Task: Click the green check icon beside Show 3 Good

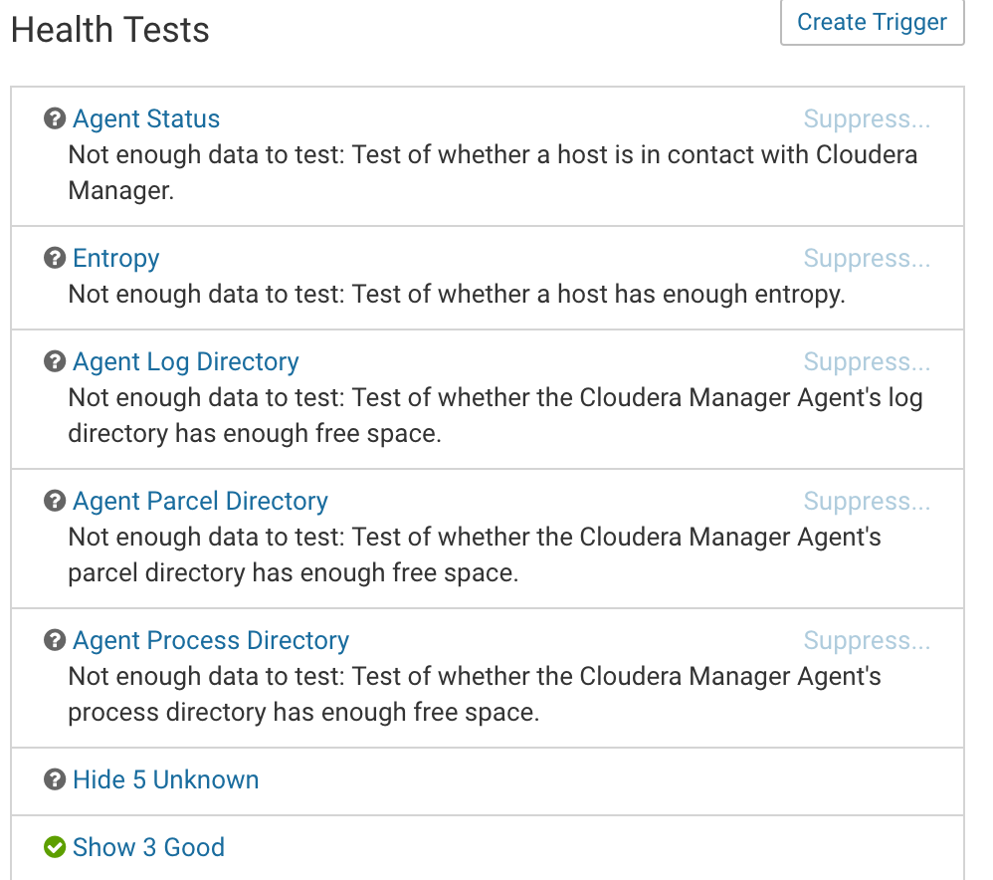Action: (x=55, y=847)
